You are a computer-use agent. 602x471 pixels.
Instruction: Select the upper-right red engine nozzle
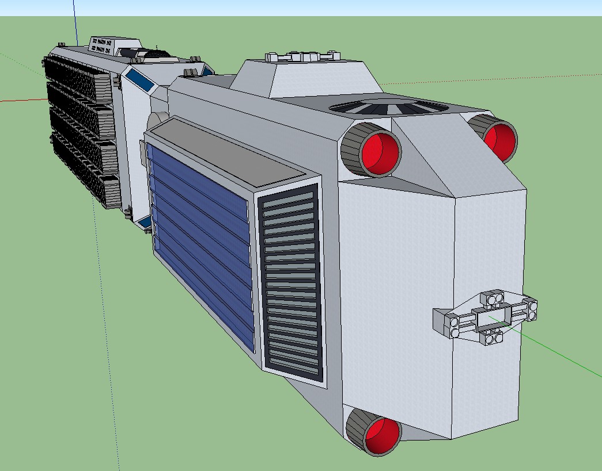point(499,140)
